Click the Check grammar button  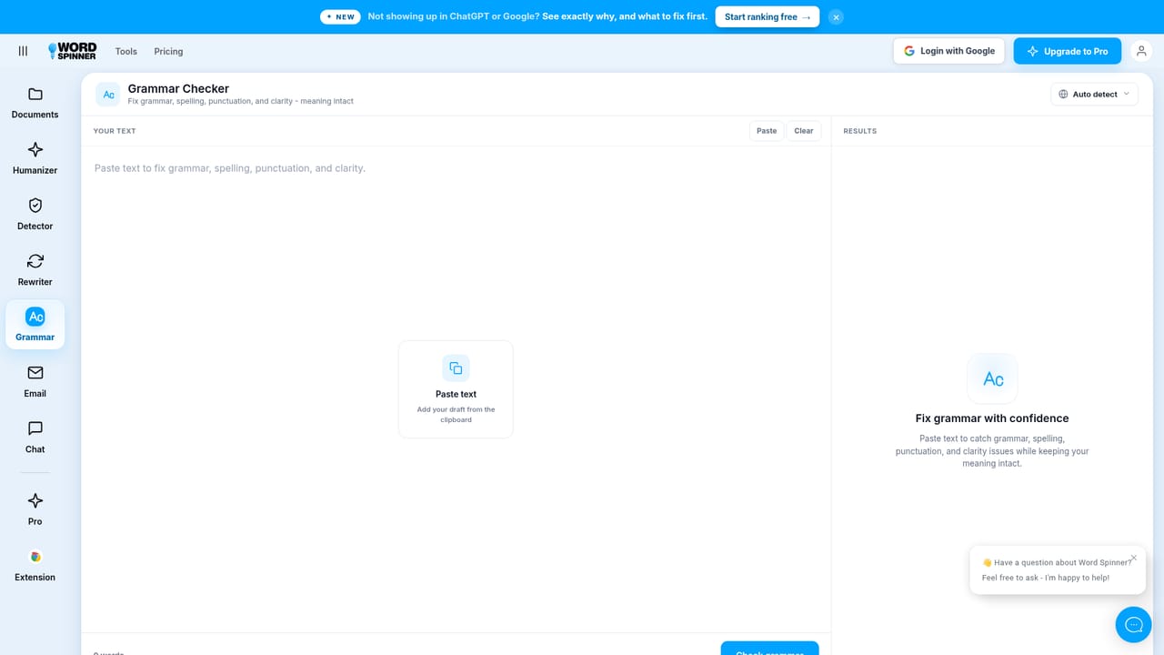coord(769,648)
